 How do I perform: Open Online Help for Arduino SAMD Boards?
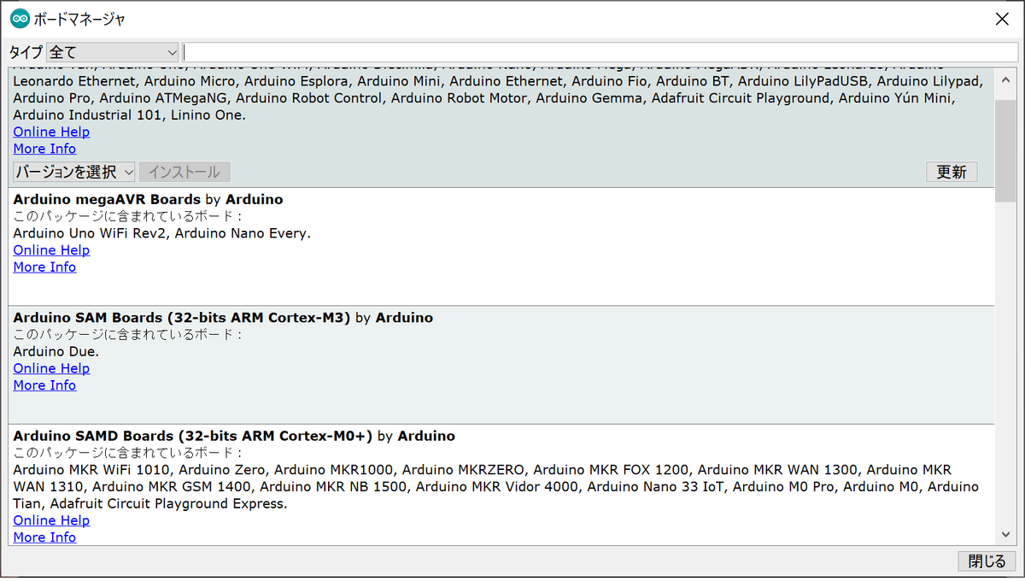coord(50,519)
